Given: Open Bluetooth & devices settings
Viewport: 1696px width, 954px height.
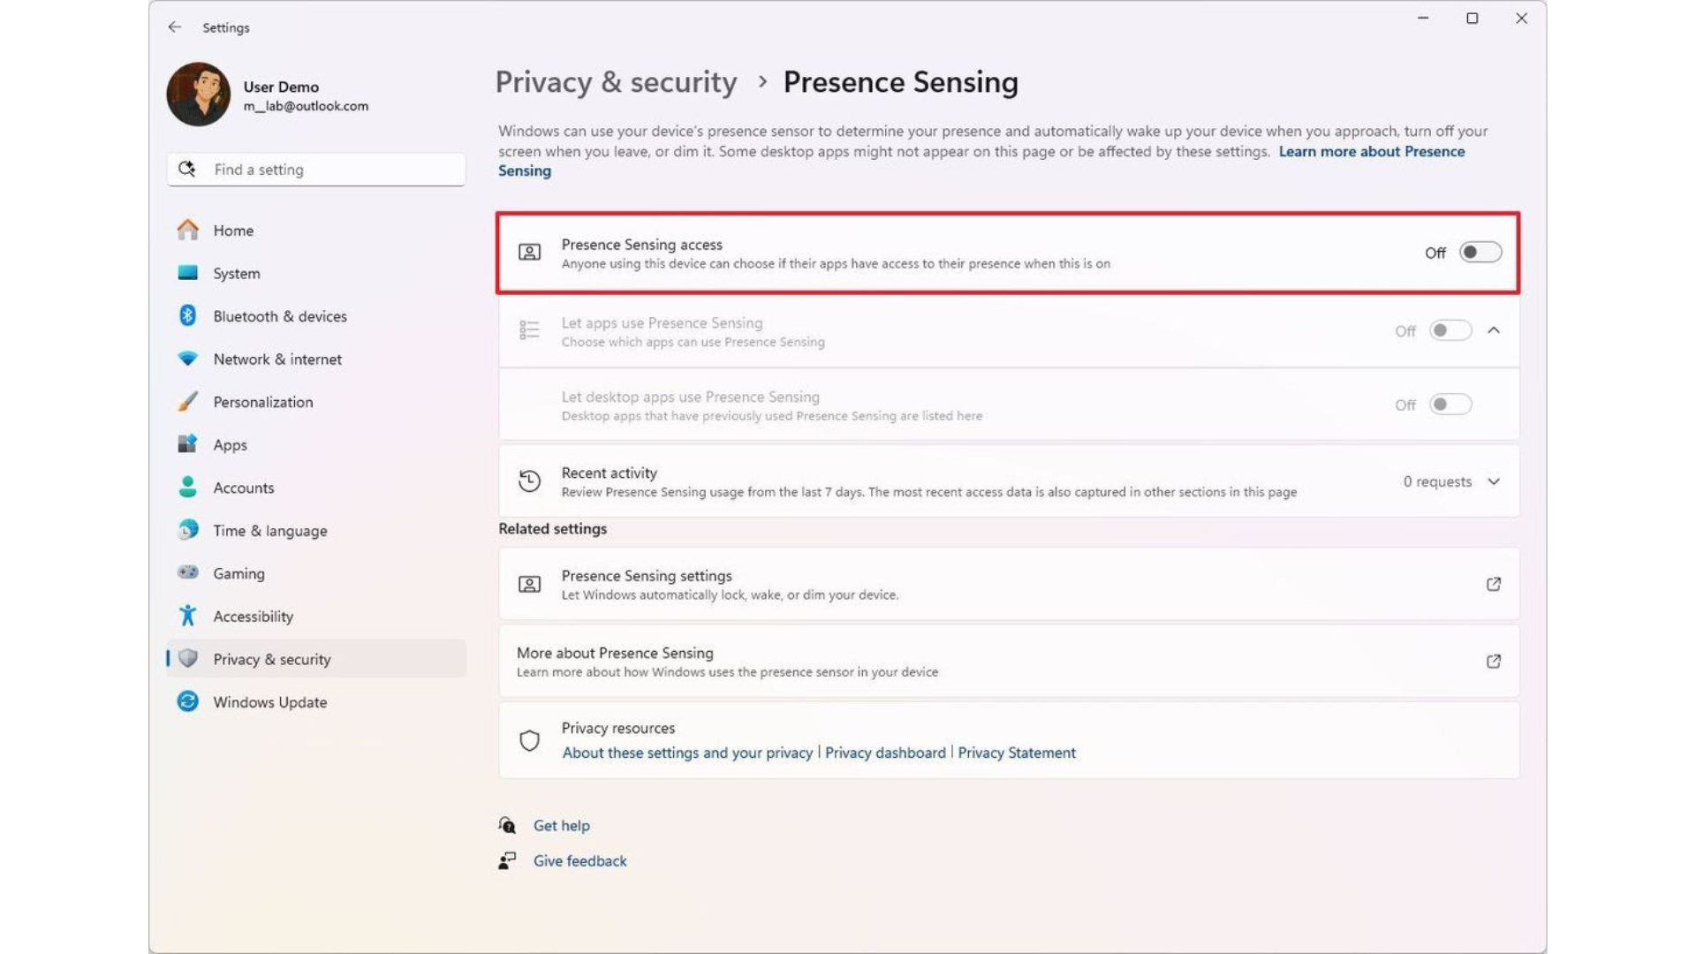Looking at the screenshot, I should pos(187,315).
